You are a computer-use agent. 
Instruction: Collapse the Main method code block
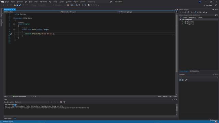click(x=14, y=30)
